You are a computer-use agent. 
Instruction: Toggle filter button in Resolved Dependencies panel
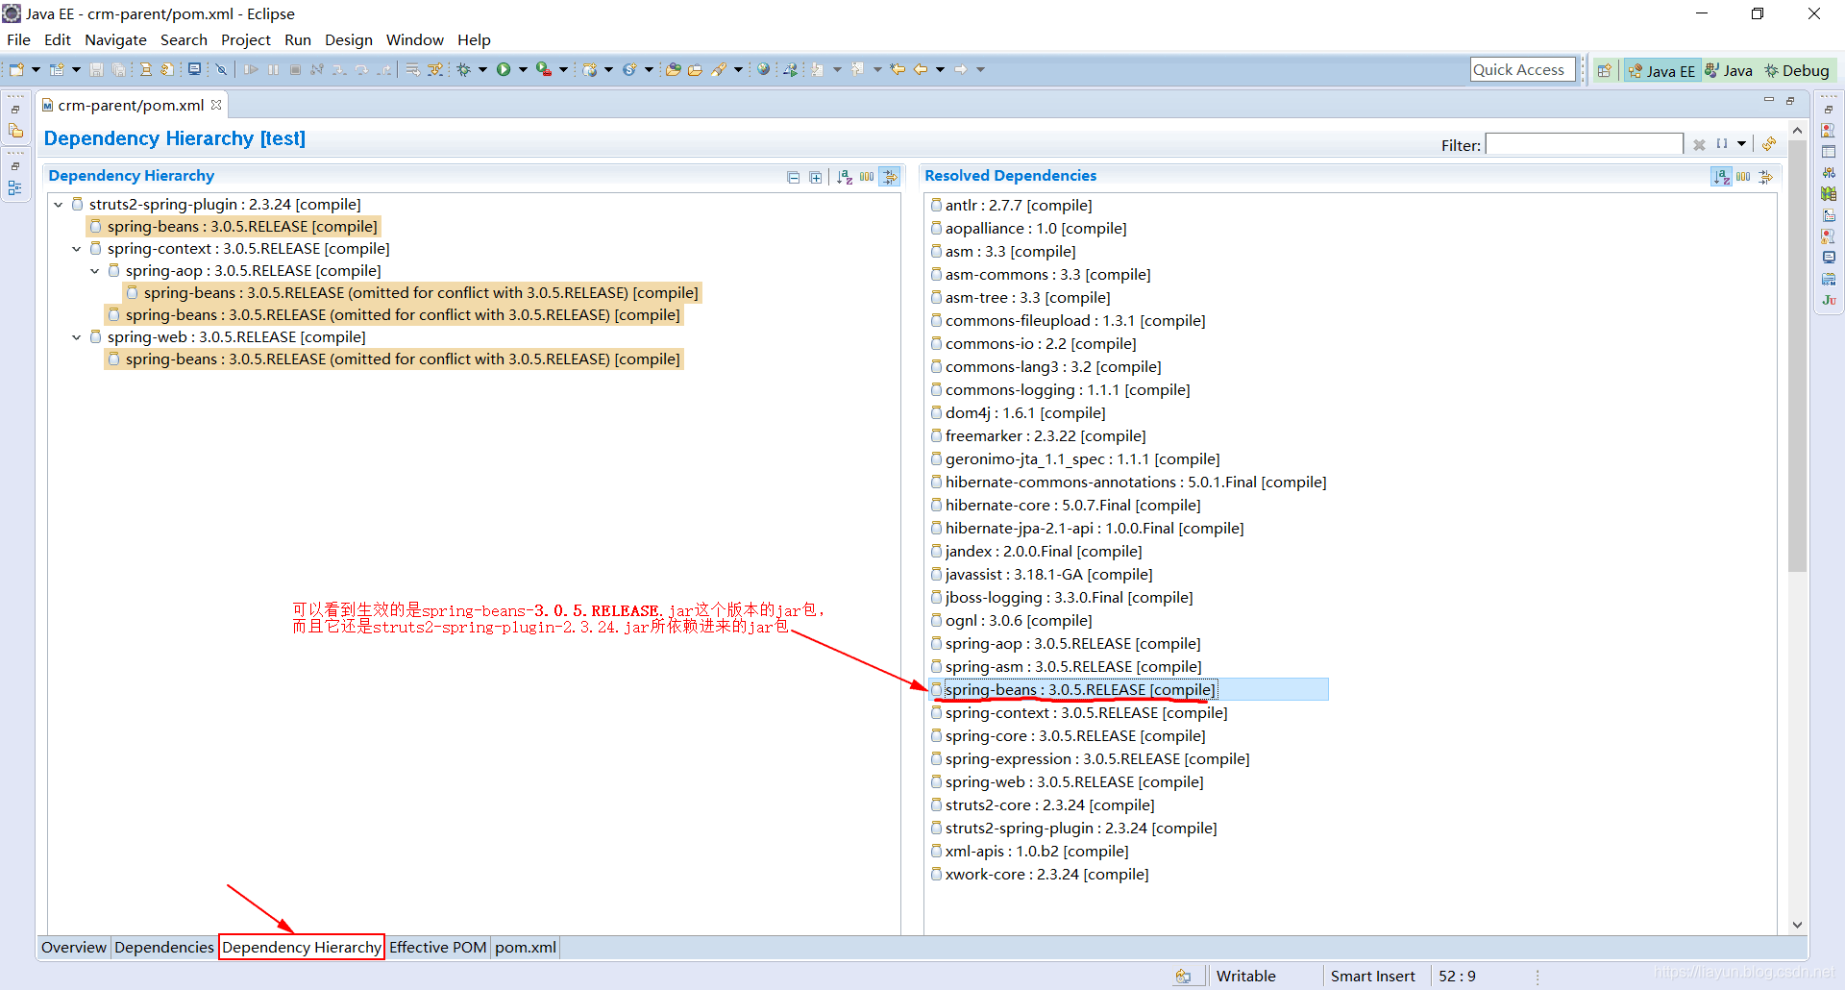tap(1766, 177)
